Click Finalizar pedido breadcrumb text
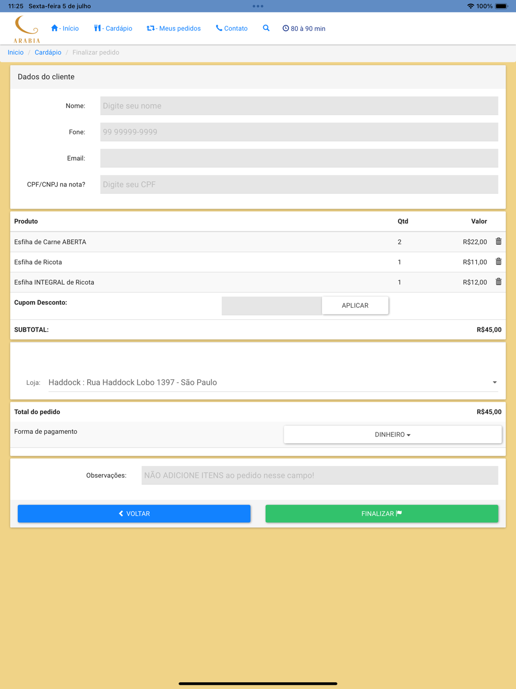Screen dimensions: 516x689 tap(96, 52)
